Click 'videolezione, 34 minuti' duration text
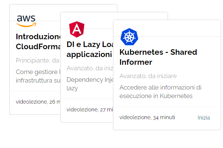Screen dimensions: 223x148 click(x=147, y=117)
